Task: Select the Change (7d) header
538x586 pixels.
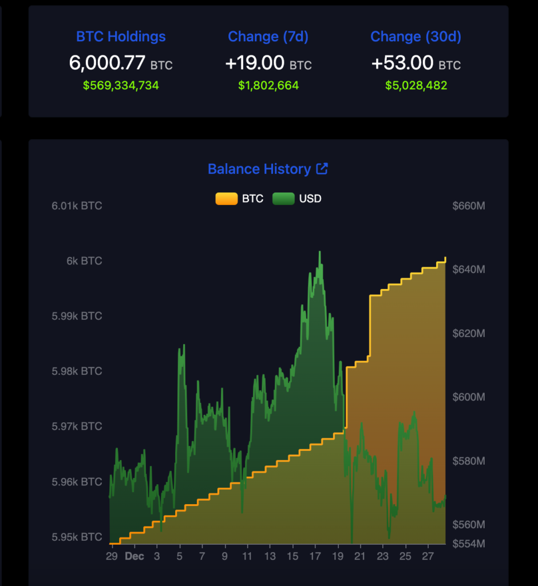Action: [268, 36]
